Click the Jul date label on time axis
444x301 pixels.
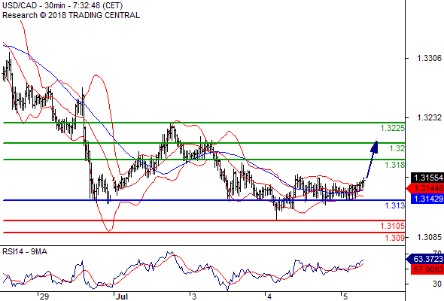pyautogui.click(x=121, y=296)
